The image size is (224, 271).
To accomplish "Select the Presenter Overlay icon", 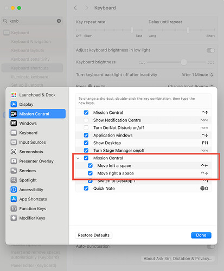I will pos(14,161).
